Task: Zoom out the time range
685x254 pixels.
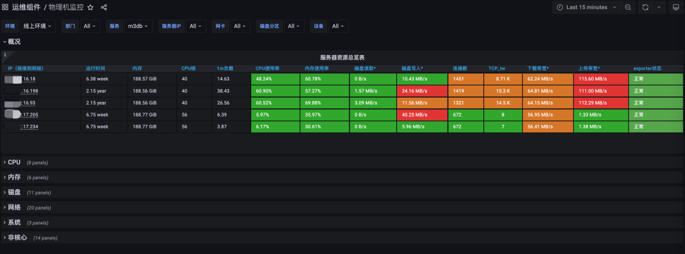Action: 628,8
